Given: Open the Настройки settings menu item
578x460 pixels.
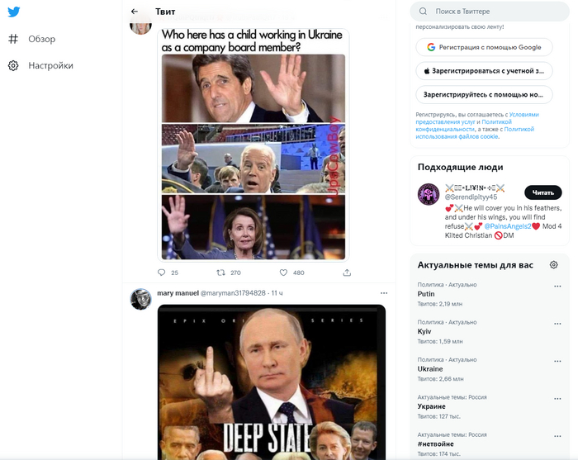Looking at the screenshot, I should [x=50, y=65].
